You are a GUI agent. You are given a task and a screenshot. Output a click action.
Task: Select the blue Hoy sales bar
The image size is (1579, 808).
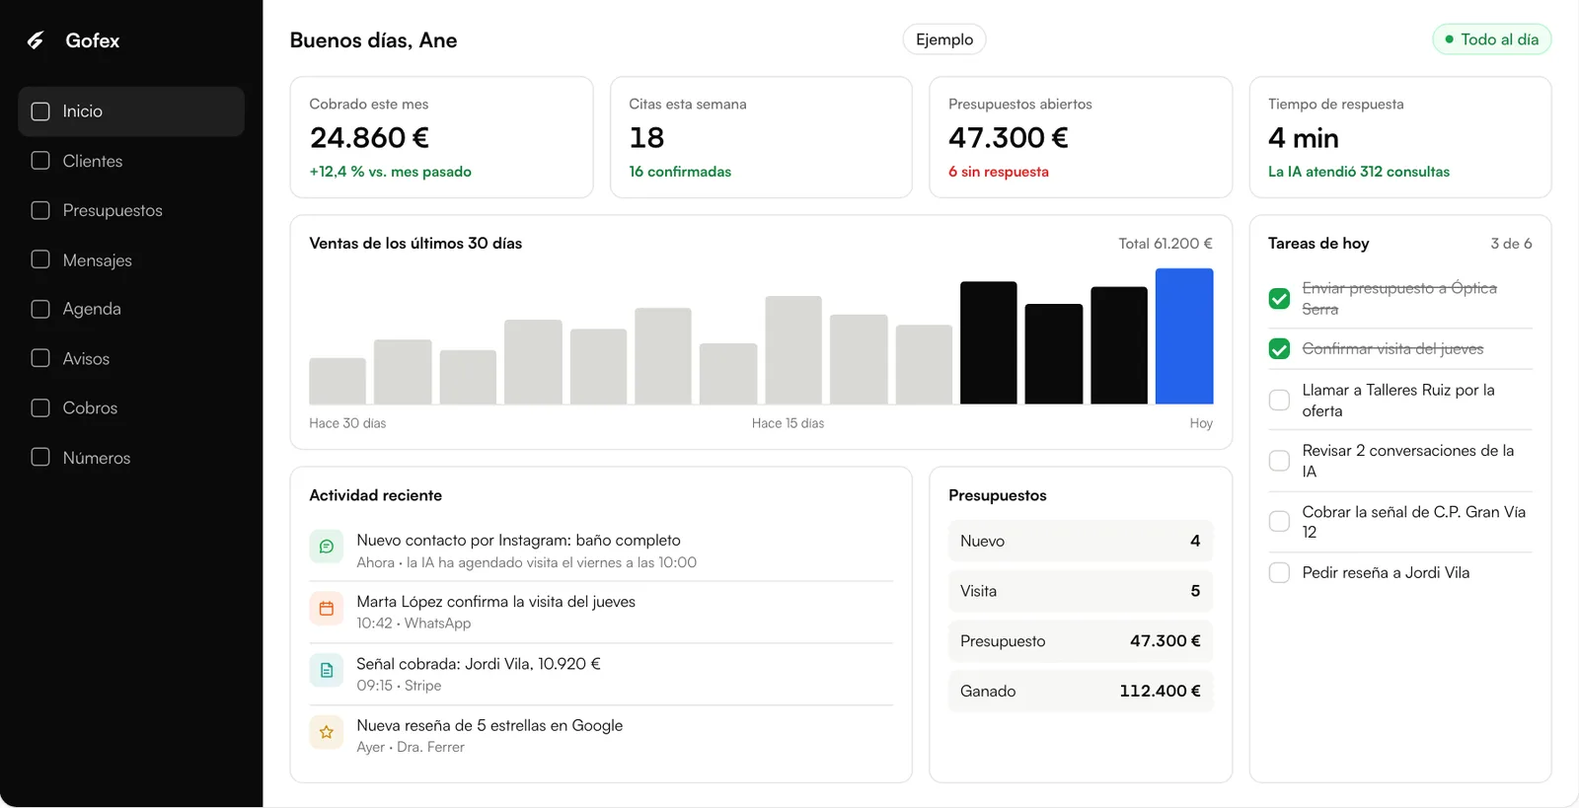coord(1184,336)
